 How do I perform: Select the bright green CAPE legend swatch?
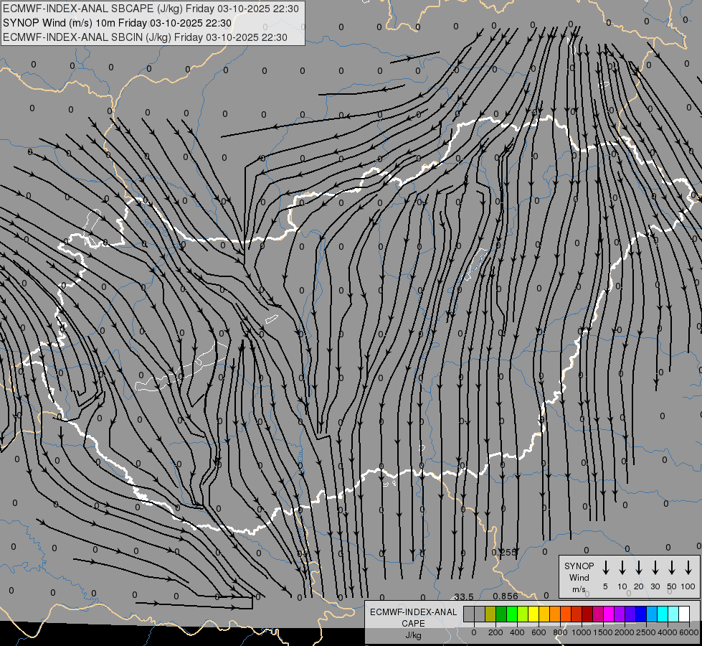(512, 614)
